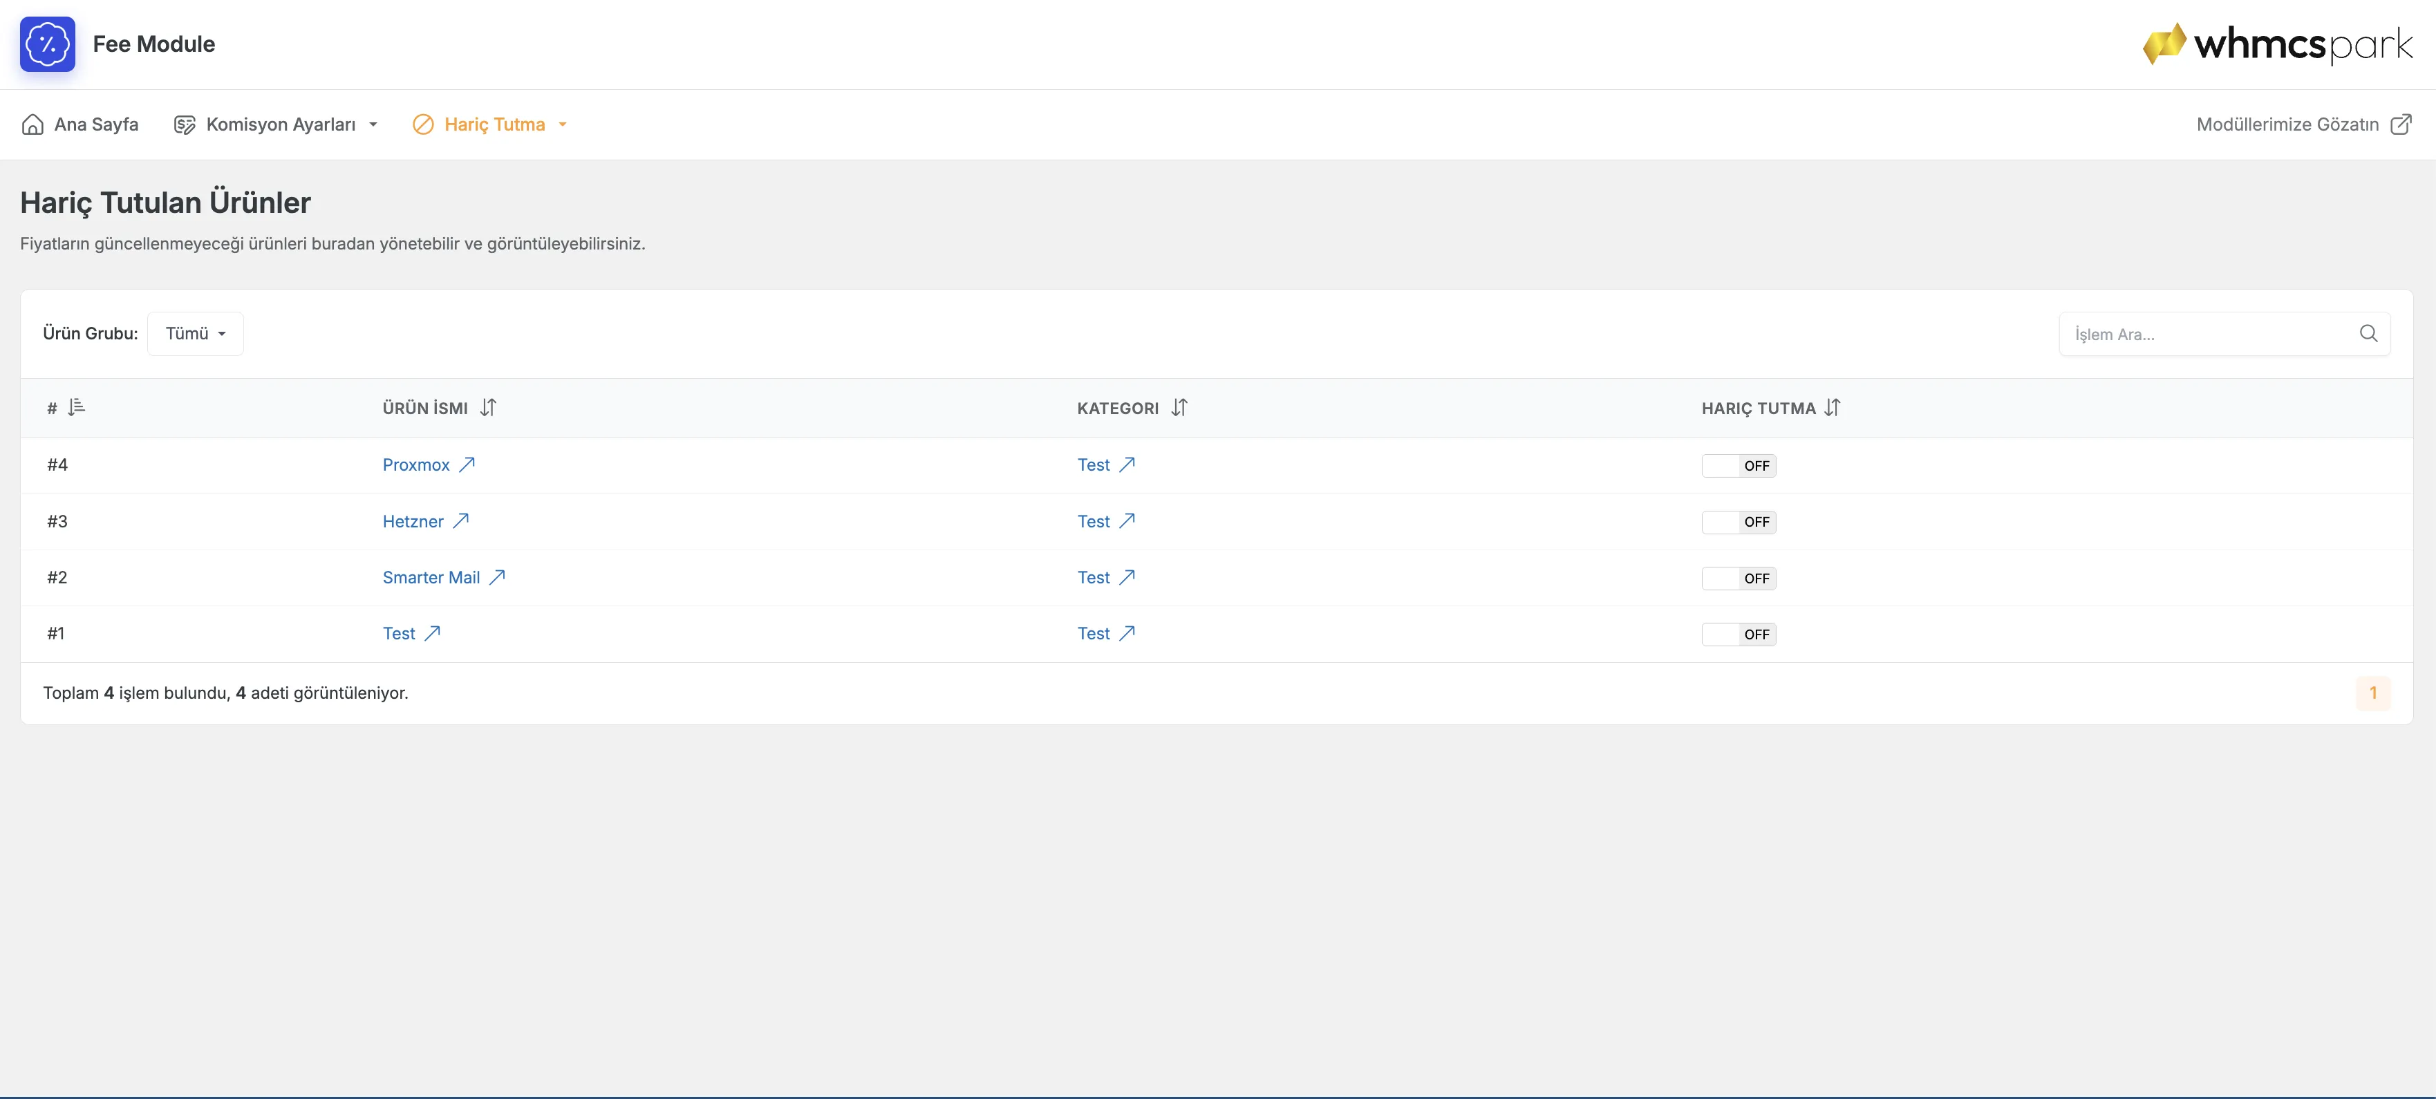
Task: Click the Fee Module title text
Action: pyautogui.click(x=153, y=44)
